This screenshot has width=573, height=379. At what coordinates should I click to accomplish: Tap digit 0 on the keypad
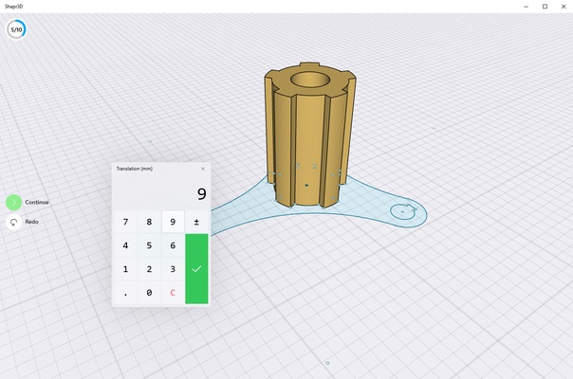click(149, 293)
